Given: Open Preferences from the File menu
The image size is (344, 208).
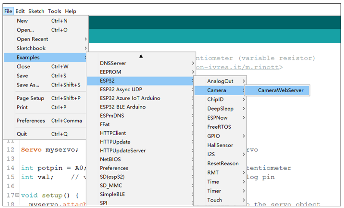Looking at the screenshot, I should click(45, 121).
